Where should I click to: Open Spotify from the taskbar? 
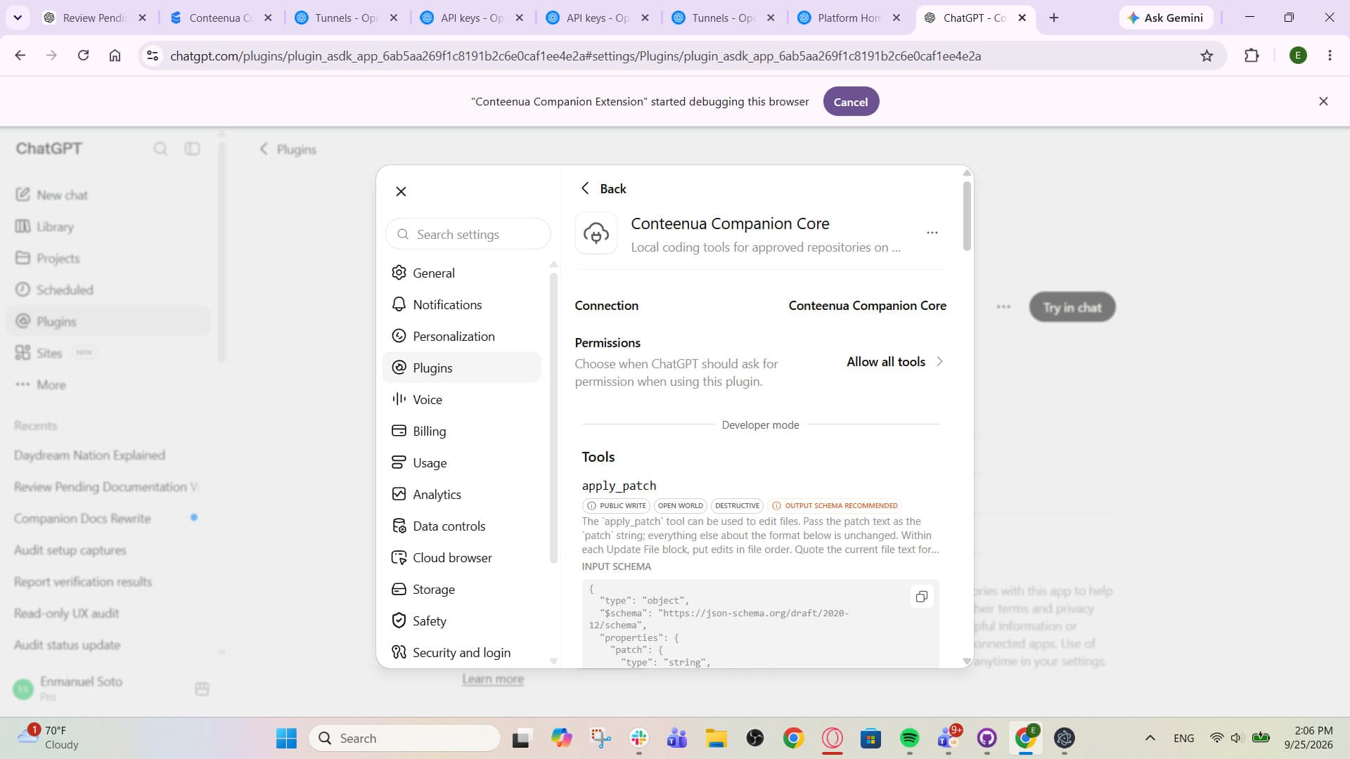[909, 738]
